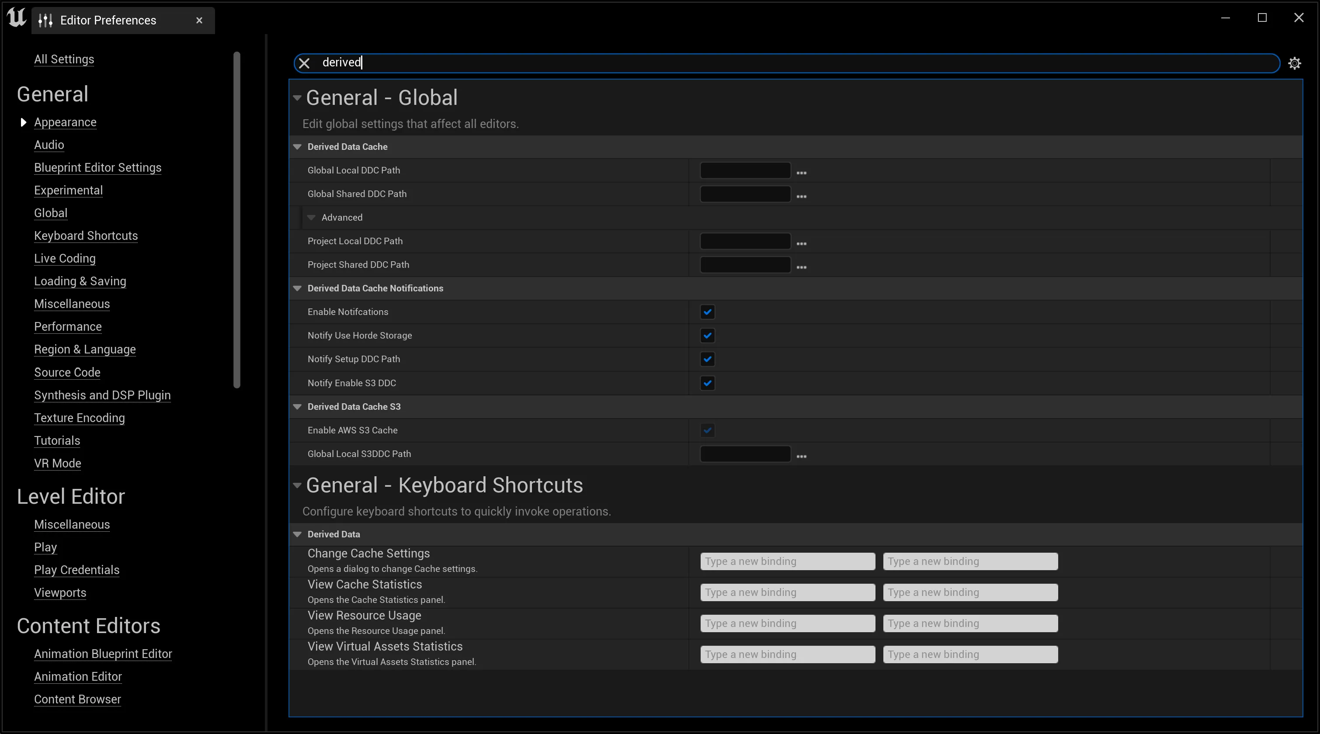Open the Keyboard Shortcuts settings page

click(x=86, y=235)
